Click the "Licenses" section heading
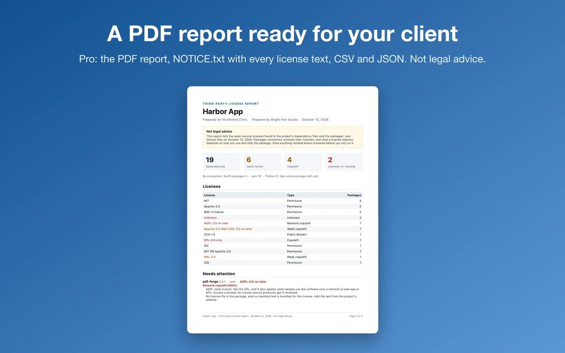565x353 pixels. (x=211, y=187)
